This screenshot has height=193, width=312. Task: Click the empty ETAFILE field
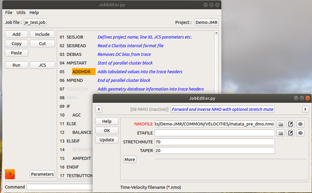[215, 133]
